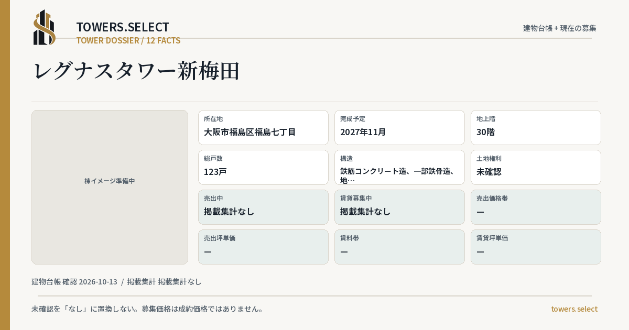The height and width of the screenshot is (330, 629).
Task: Click the 賃貸募集中 card
Action: (399, 207)
